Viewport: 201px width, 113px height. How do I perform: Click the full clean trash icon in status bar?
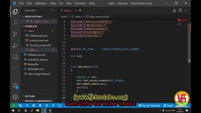(x=40, y=105)
